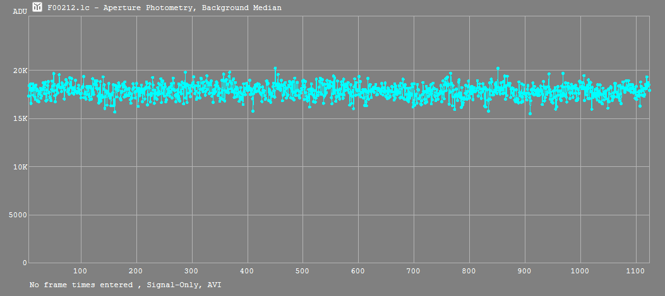Click the 700 frame label on X axis
The width and height of the screenshot is (665, 296).
[413, 271]
